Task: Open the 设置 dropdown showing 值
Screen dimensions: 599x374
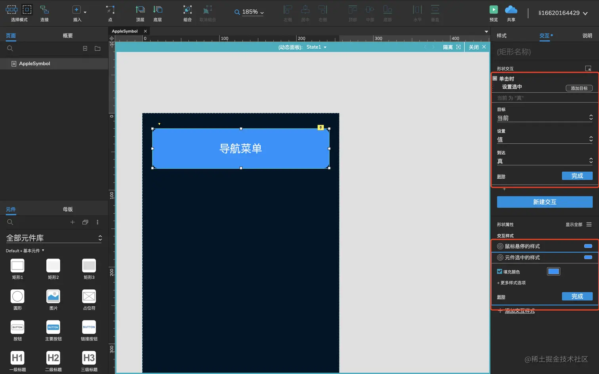Action: [545, 139]
